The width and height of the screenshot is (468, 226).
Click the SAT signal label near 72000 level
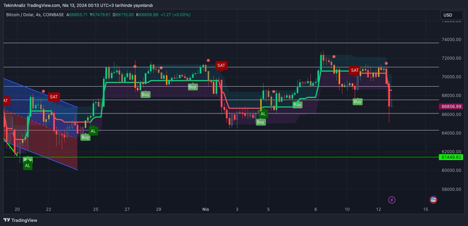[221, 65]
